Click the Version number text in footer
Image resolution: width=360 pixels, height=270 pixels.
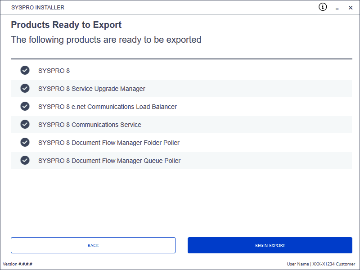[18, 264]
